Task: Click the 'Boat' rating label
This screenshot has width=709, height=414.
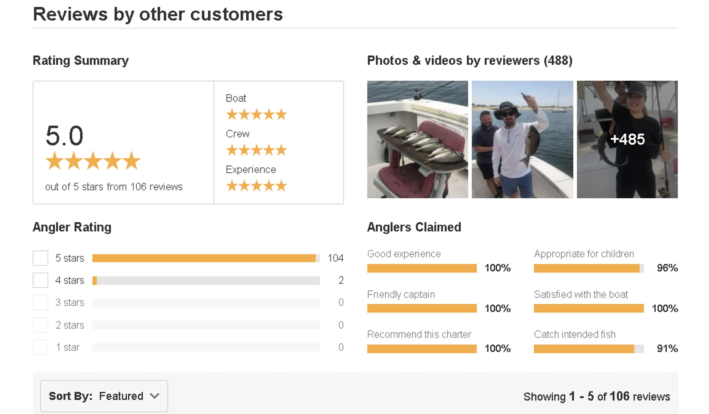Action: pos(236,98)
